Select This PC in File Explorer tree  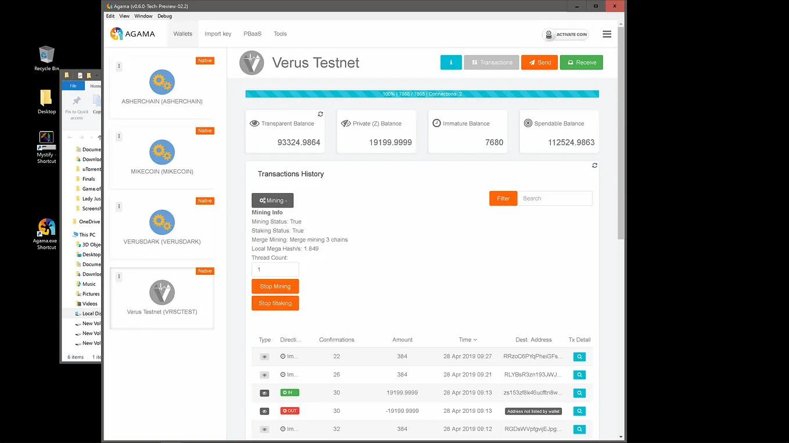coord(84,235)
